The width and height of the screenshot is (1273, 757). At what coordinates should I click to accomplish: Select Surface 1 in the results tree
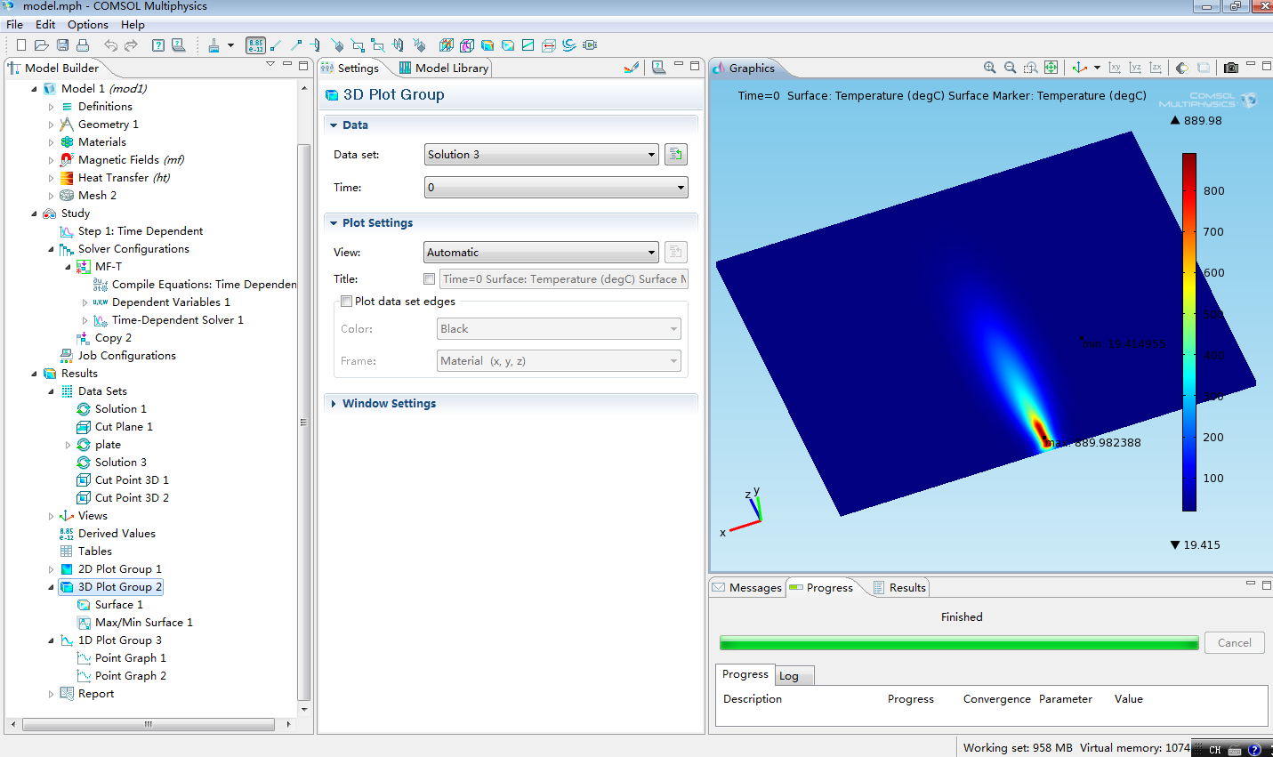point(118,605)
